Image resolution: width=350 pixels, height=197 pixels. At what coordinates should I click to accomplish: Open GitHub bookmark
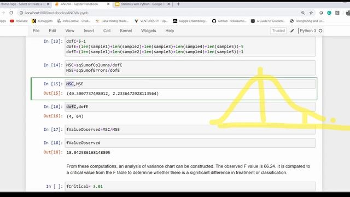[x=229, y=21]
